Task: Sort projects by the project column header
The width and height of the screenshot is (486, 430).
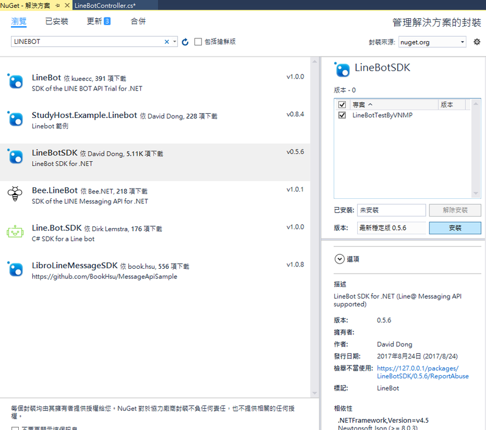Action: coord(394,105)
